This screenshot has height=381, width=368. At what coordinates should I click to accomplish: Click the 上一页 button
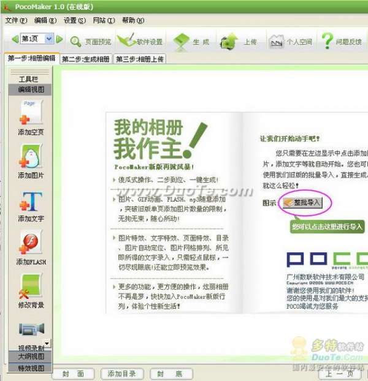[x=340, y=374]
